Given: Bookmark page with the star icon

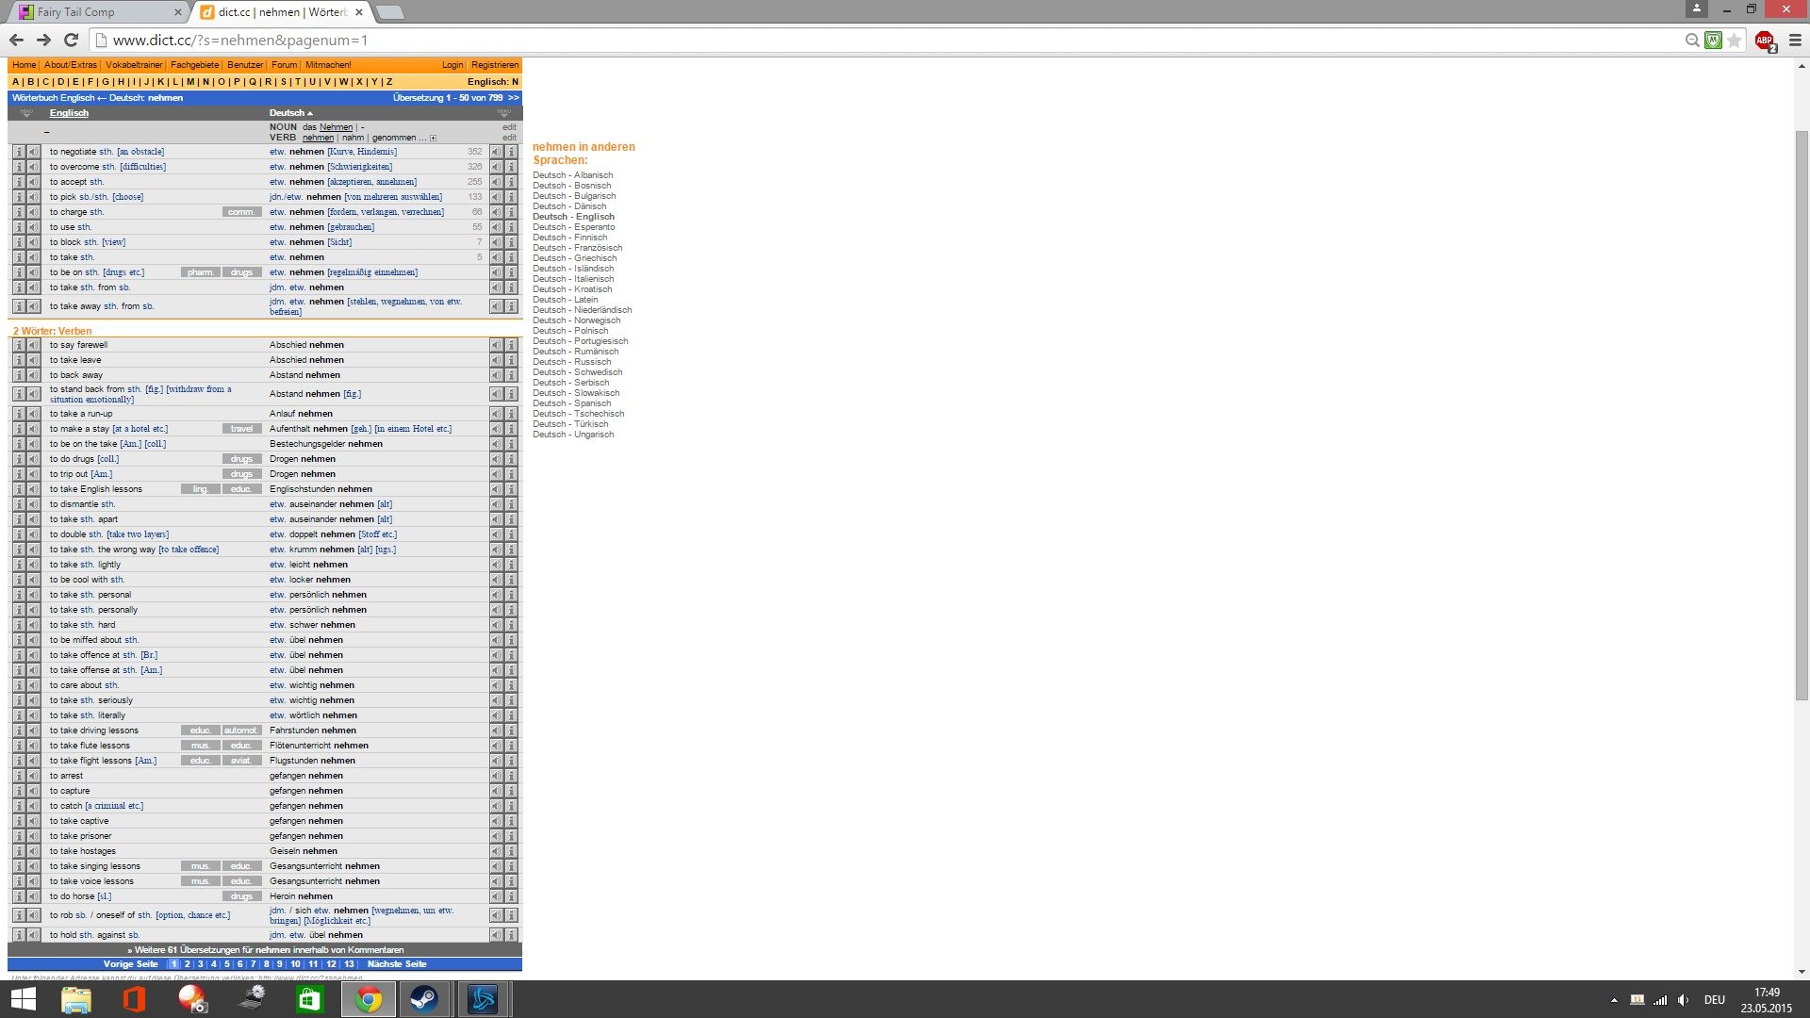Looking at the screenshot, I should [1734, 41].
